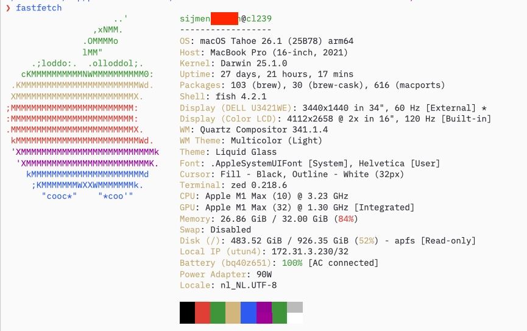Click the Memory 26.86 GiB line
This screenshot has height=331, width=527.
tap(269, 219)
